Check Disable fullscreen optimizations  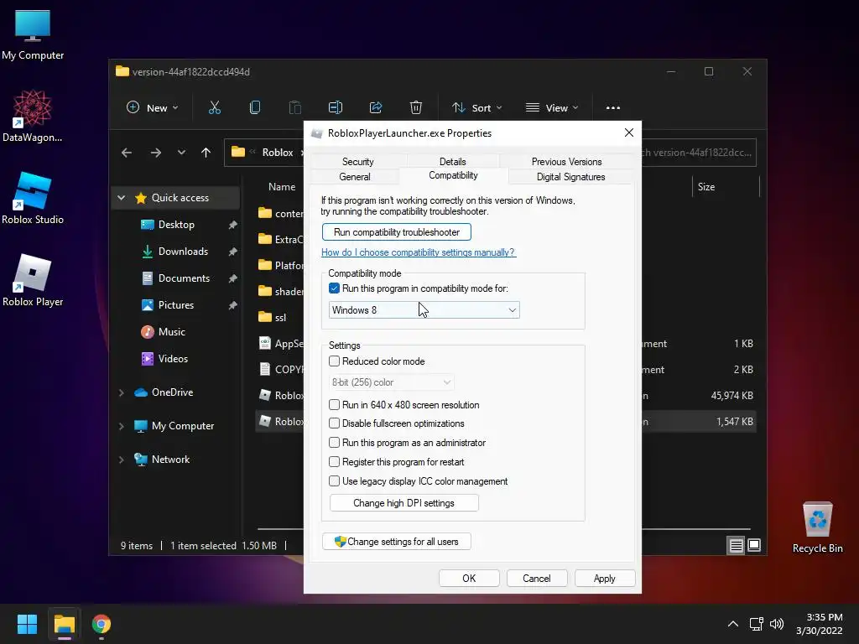tap(334, 423)
